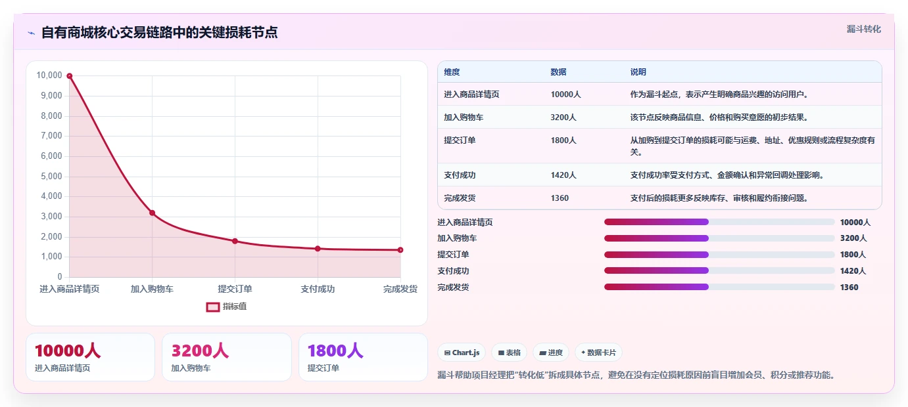
Task: Click the Chart.js chip
Action: (462, 353)
